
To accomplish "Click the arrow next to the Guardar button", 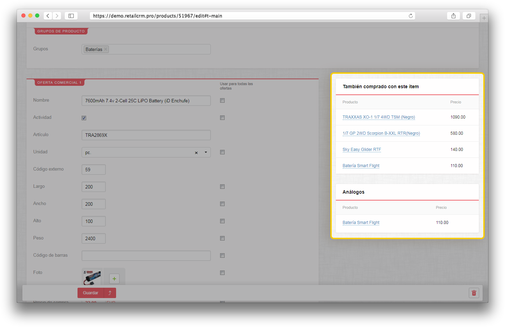I will [x=110, y=293].
